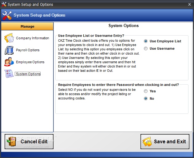Click the System Options checklist icon
Viewport: 194px width, 158px height.
(x=9, y=74)
